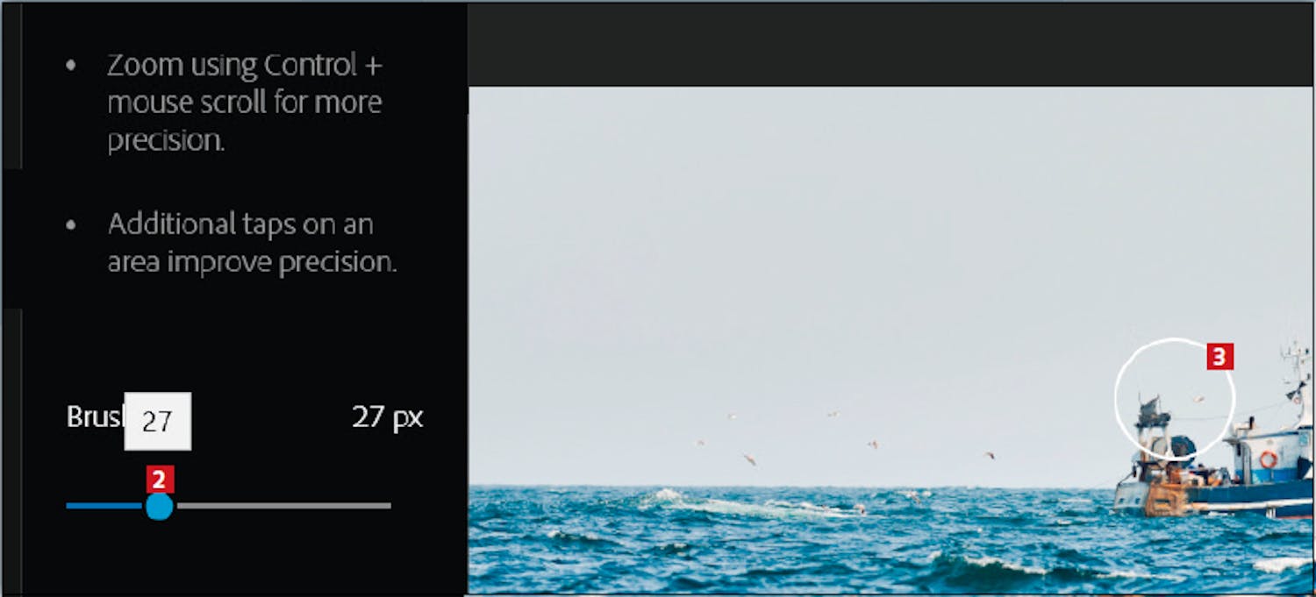The width and height of the screenshot is (1316, 597).
Task: Tap the bird inside the white brush circle
Action: click(1198, 398)
